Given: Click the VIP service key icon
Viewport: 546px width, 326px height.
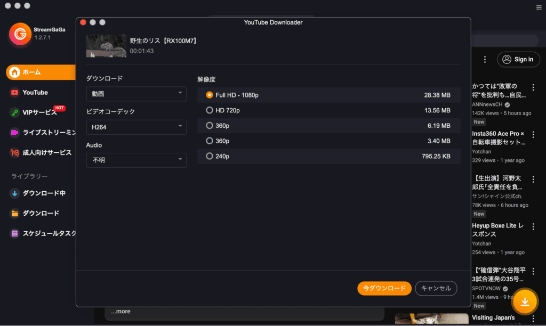Looking at the screenshot, I should click(14, 112).
